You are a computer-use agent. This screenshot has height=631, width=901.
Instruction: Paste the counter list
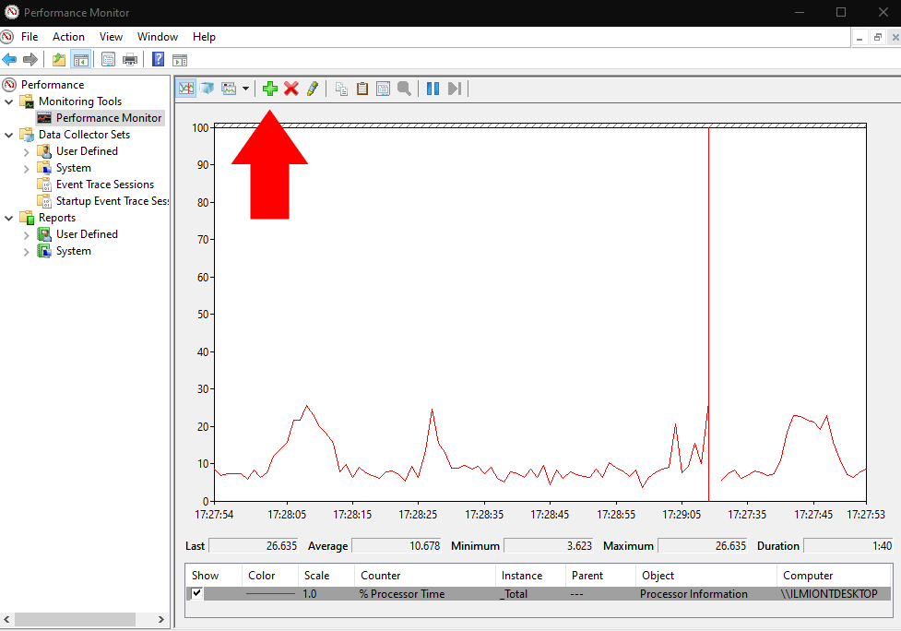click(362, 88)
